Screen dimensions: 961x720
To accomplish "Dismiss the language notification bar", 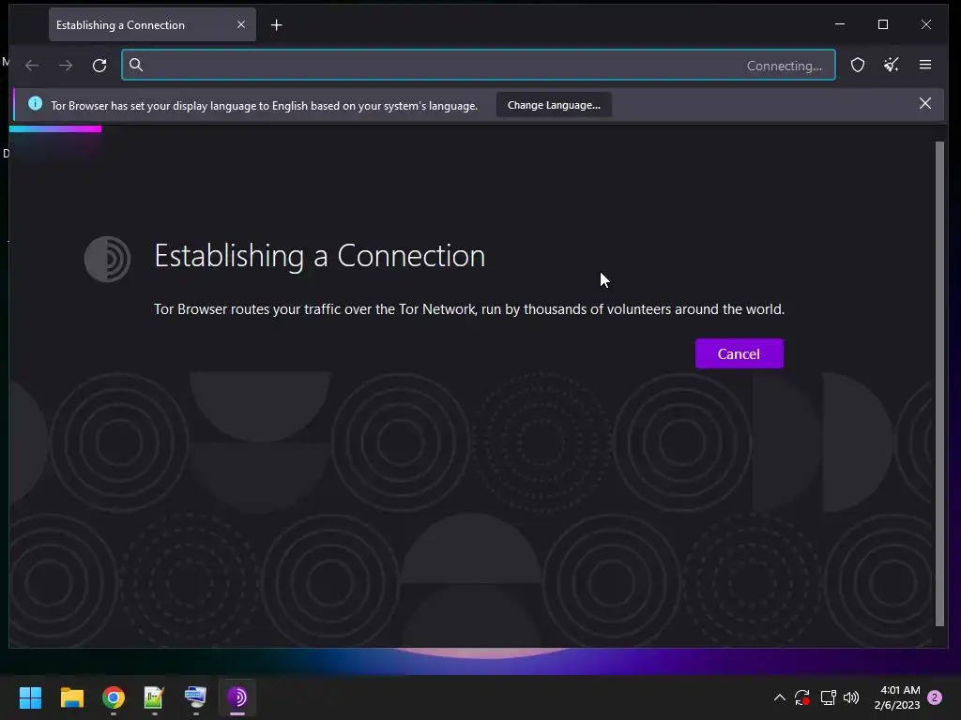I will point(924,103).
